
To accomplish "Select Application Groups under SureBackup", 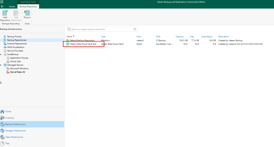I will [19, 58].
